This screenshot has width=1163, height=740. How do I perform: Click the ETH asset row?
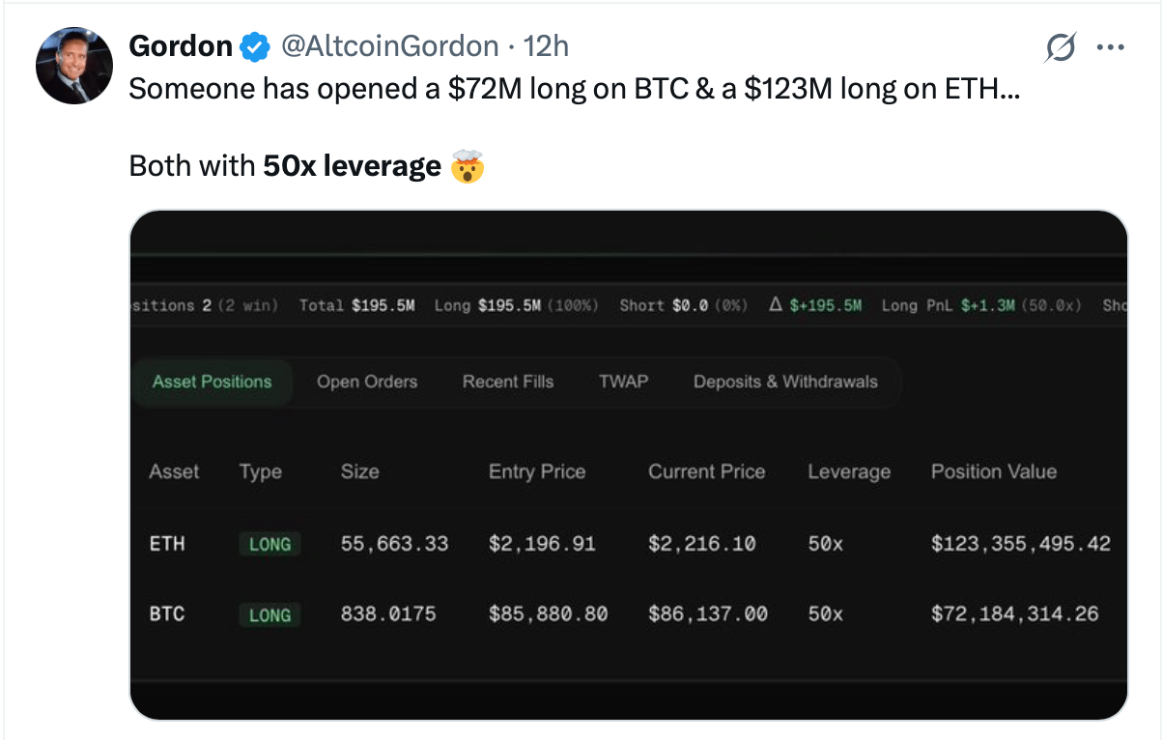629,544
